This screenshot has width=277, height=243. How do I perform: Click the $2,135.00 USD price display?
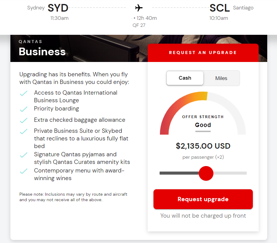click(x=203, y=146)
